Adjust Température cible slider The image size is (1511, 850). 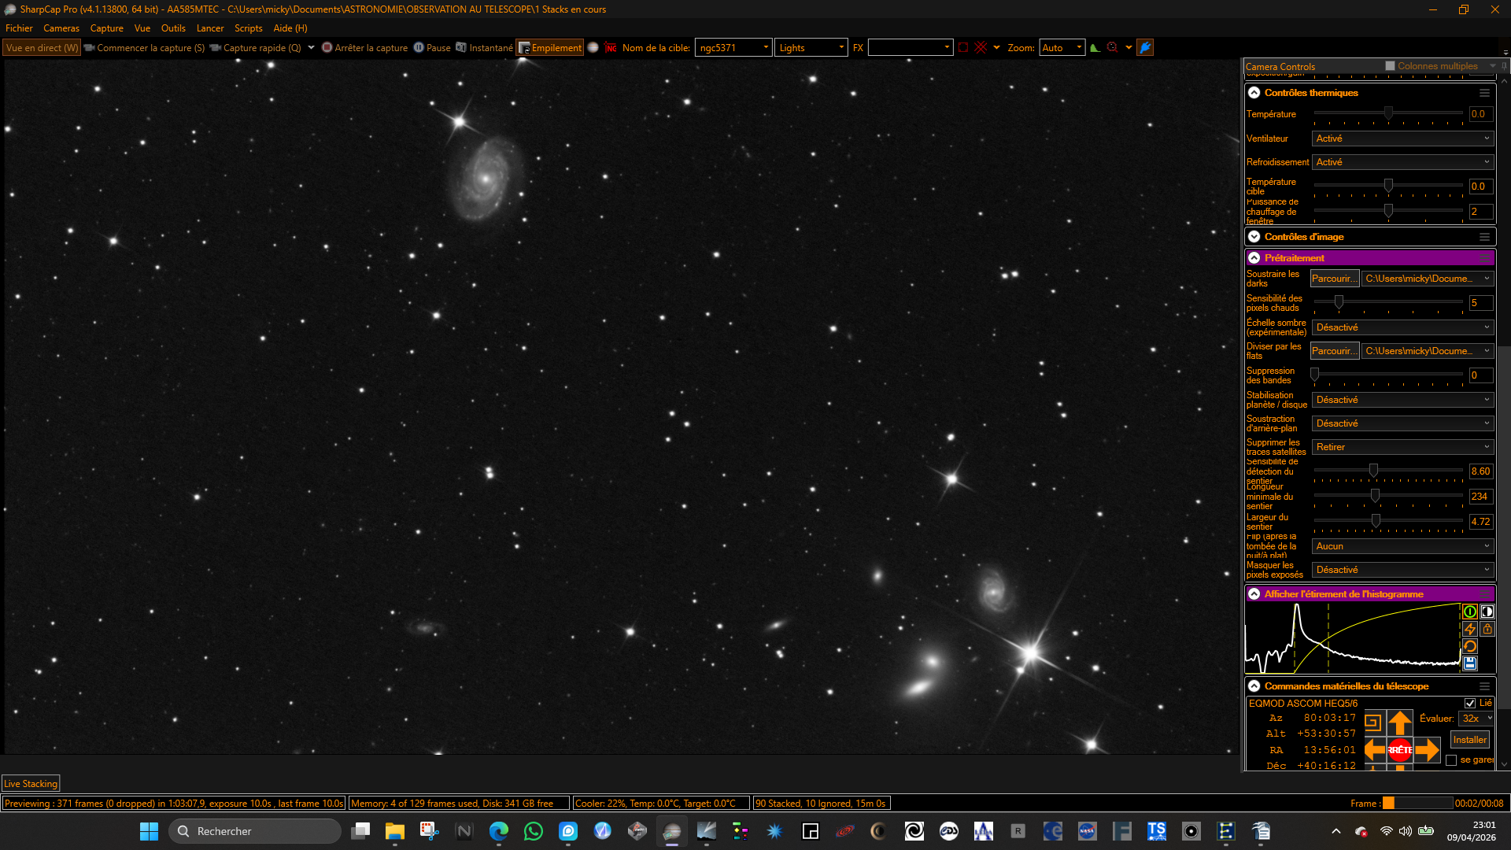(1388, 186)
